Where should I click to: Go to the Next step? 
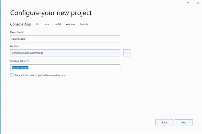[x=184, y=122]
